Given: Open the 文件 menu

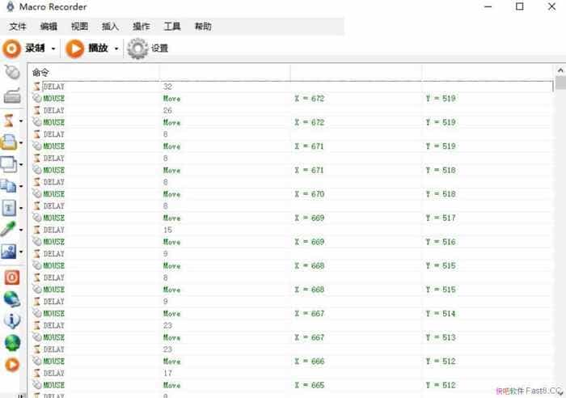Looking at the screenshot, I should tap(18, 27).
